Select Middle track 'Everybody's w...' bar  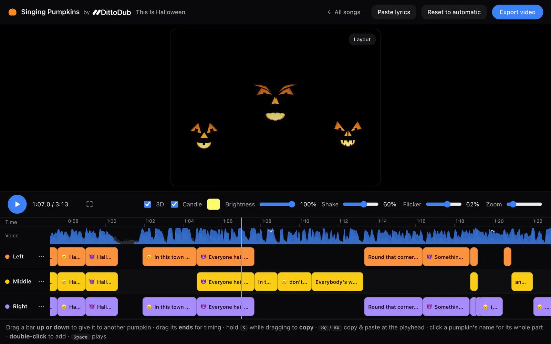tap(337, 282)
